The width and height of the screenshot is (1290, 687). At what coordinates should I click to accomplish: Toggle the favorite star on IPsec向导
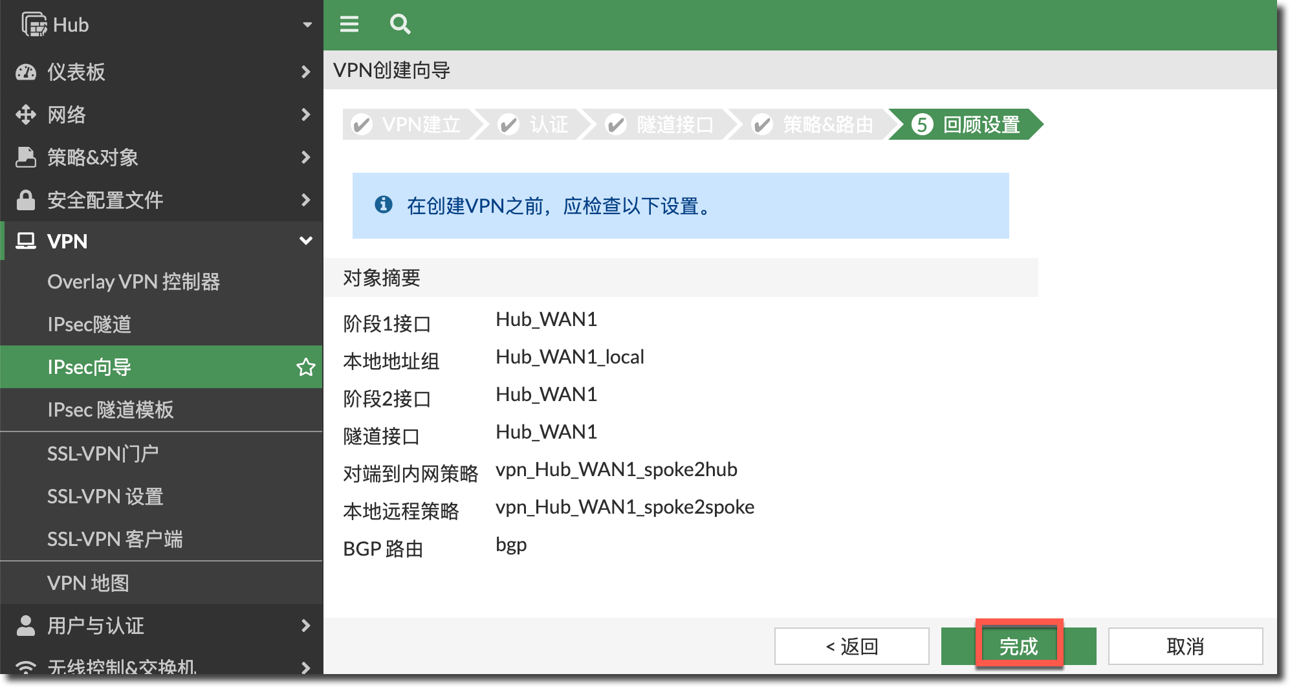pyautogui.click(x=305, y=367)
